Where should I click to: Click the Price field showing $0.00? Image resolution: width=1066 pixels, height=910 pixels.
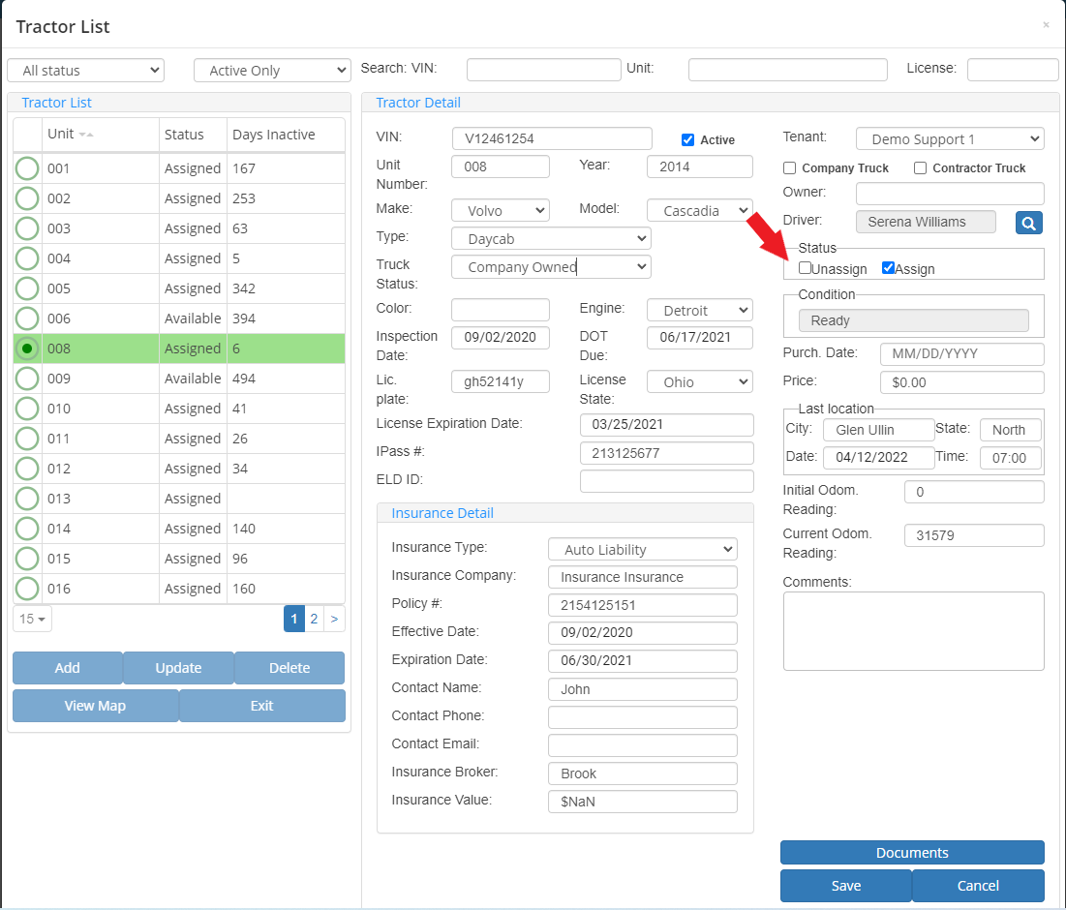962,382
